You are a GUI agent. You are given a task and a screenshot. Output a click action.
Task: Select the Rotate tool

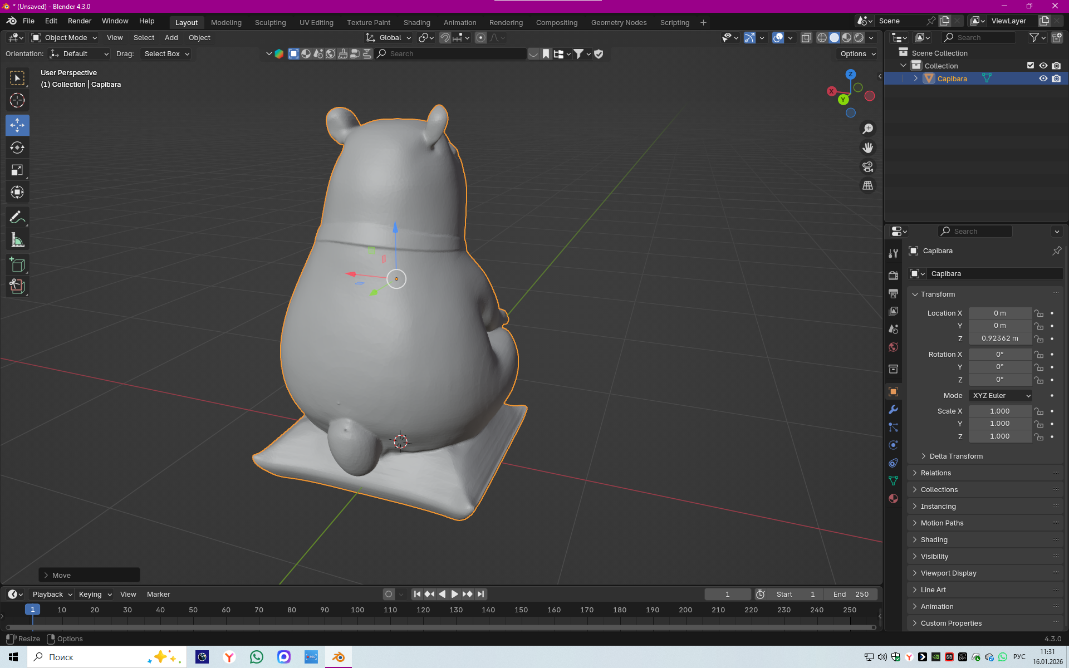(17, 148)
